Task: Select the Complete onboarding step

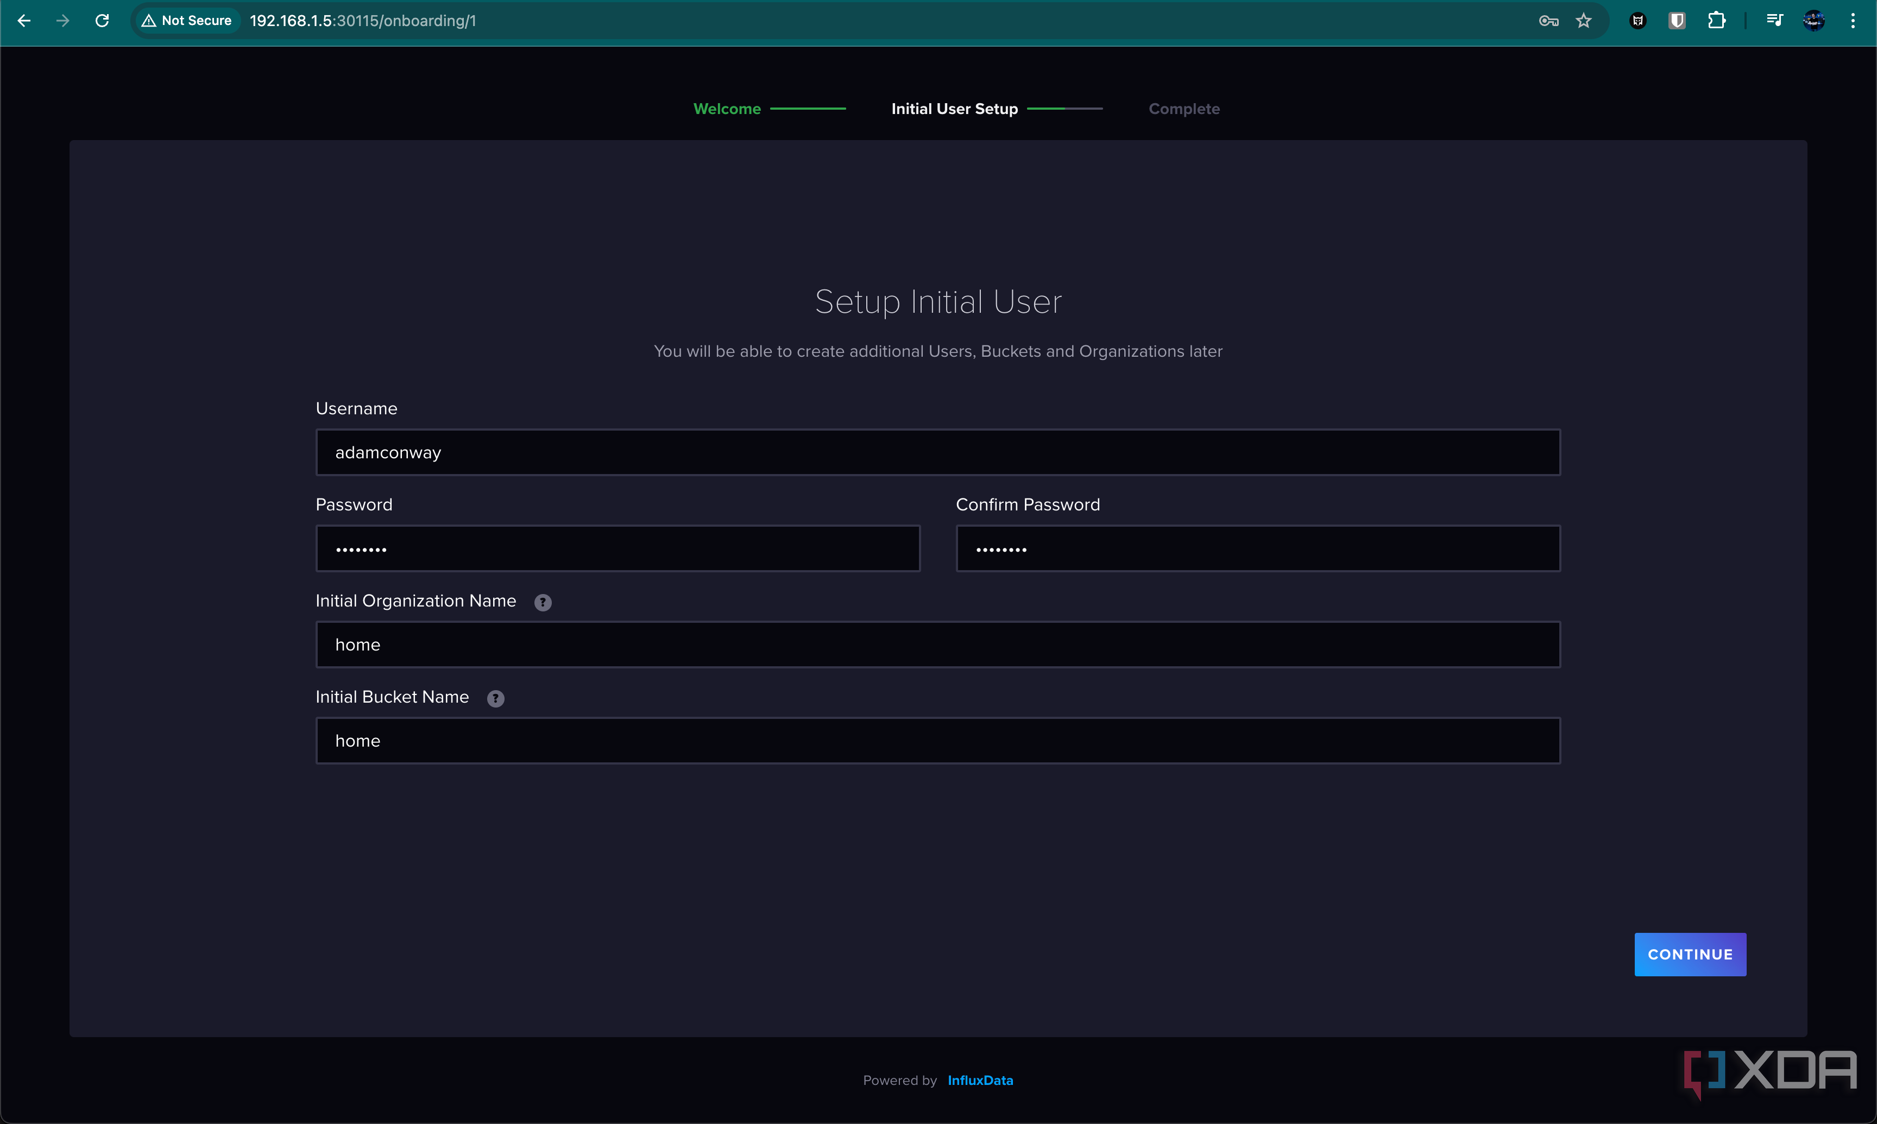Action: 1184,109
